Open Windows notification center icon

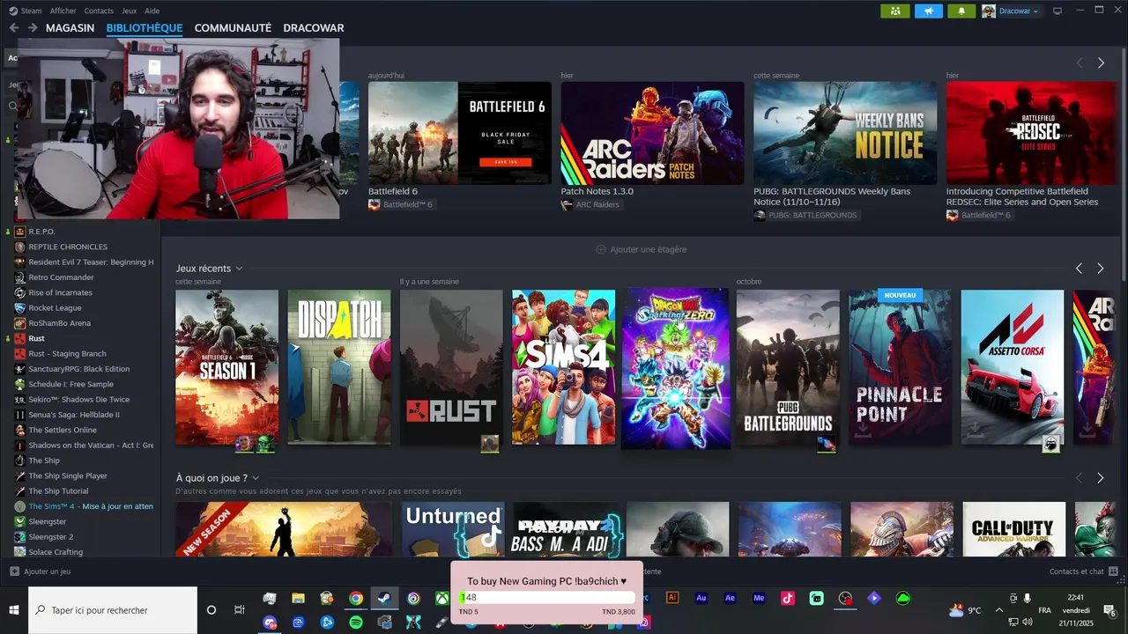1109,610
